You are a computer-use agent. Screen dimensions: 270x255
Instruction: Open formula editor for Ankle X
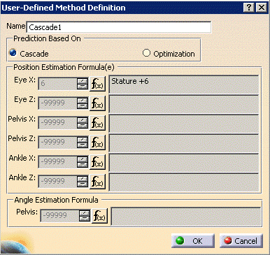point(97,162)
